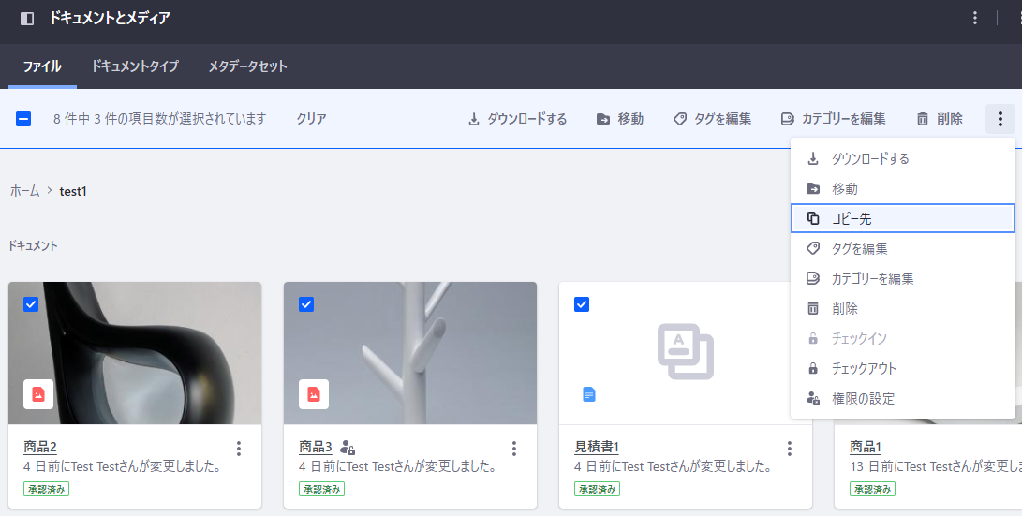Open the 商品2 black chair thumbnail

[x=135, y=353]
